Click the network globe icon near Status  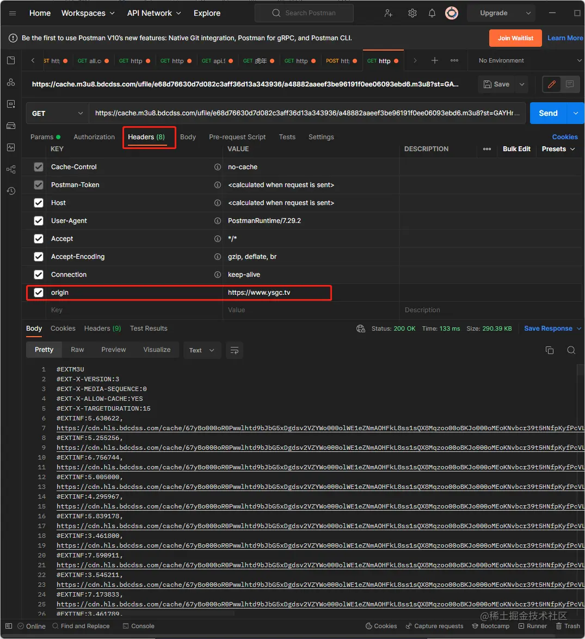(x=360, y=328)
